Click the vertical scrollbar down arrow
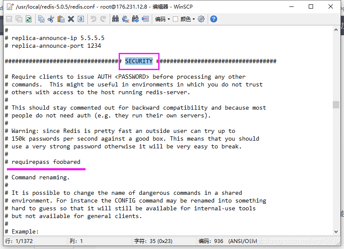This screenshot has height=249, width=344. 336,232
